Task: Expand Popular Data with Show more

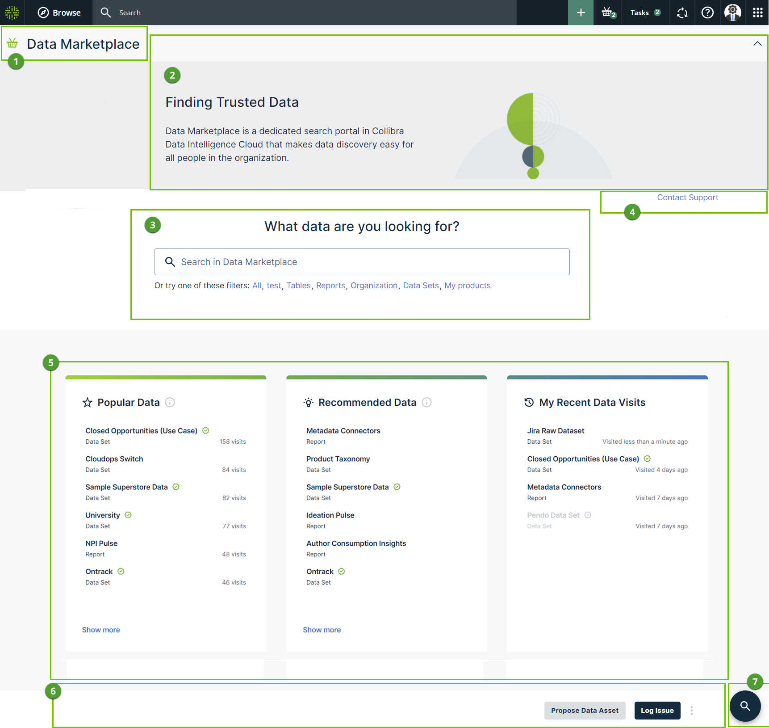Action: (101, 630)
